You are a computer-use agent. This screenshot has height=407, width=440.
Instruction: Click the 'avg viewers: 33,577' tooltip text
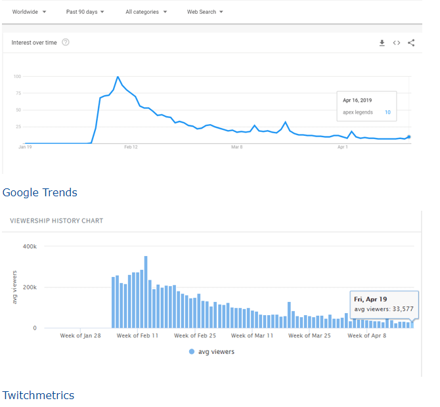(384, 309)
